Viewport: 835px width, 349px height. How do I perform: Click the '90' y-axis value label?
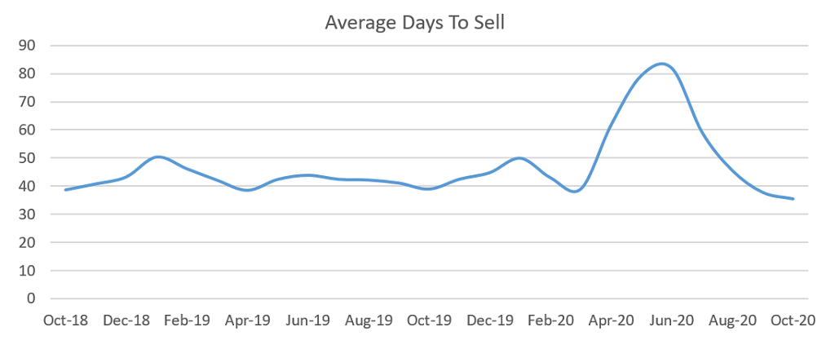click(x=27, y=46)
